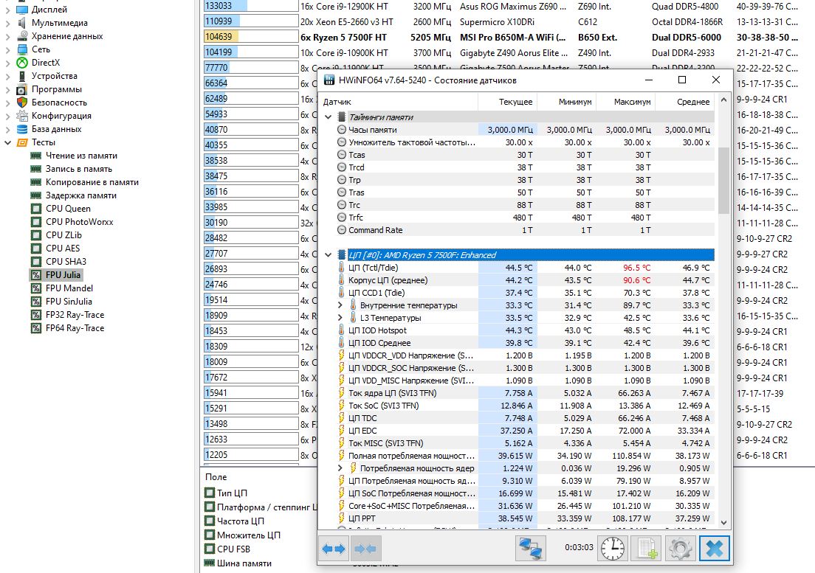The image size is (815, 573).
Task: Open the Программы section in AIDA64 tree
Action: [x=56, y=89]
